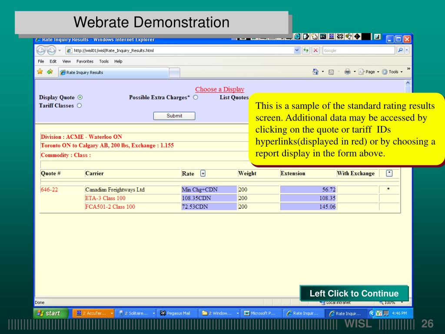This screenshot has height=334, width=445.
Task: Select the Rate Inquiry Results tab
Action: (113, 73)
